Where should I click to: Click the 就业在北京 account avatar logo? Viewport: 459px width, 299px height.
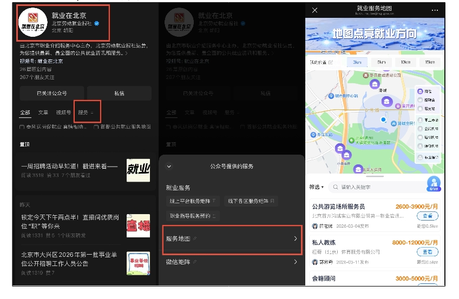pos(33,24)
